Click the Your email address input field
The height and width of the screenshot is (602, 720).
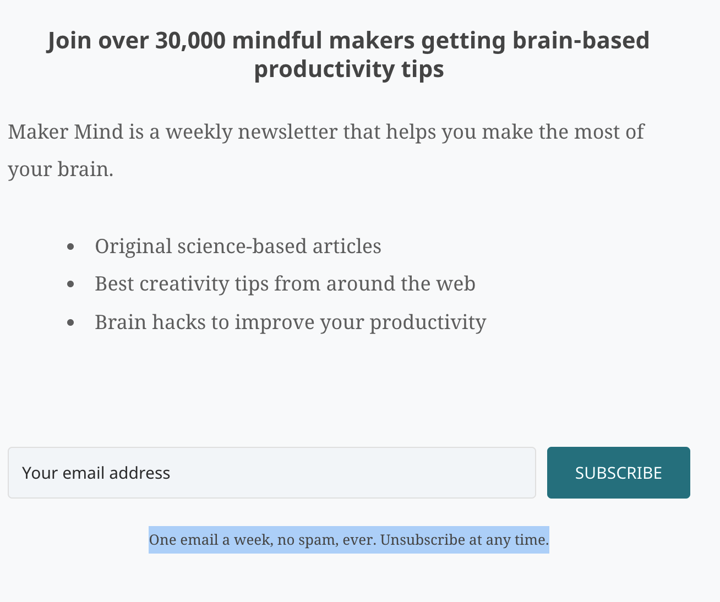click(271, 473)
